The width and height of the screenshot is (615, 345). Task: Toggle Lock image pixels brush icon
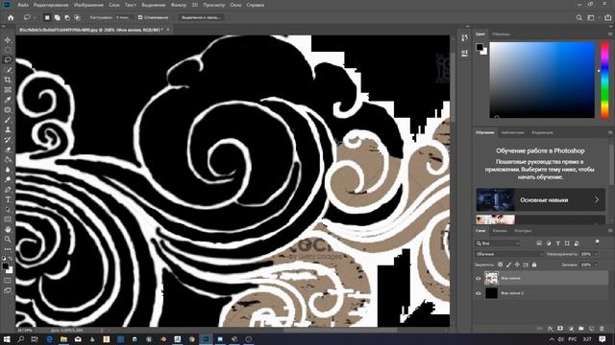508,264
